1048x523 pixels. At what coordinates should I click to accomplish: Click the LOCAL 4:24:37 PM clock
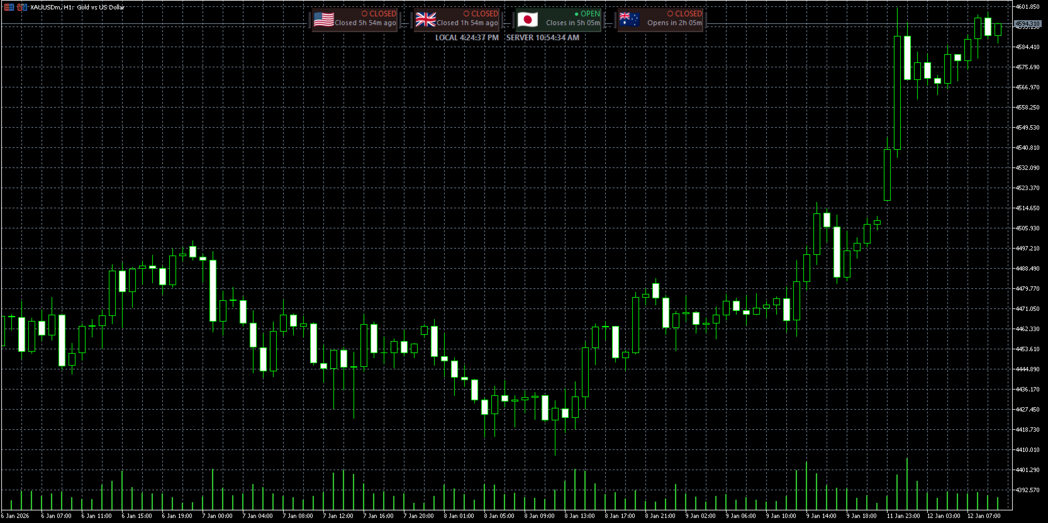(x=467, y=38)
